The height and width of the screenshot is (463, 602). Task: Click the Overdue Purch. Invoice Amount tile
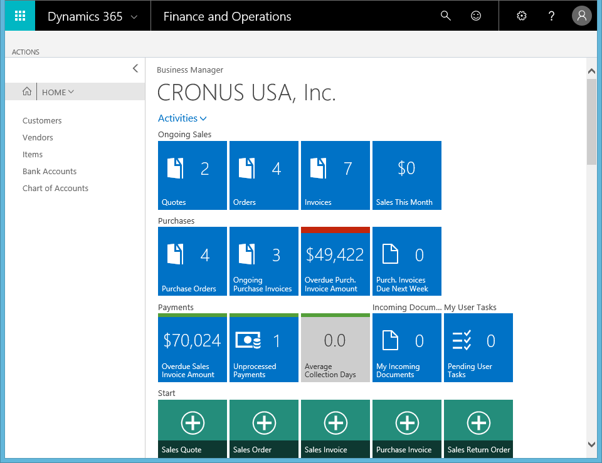coord(335,261)
